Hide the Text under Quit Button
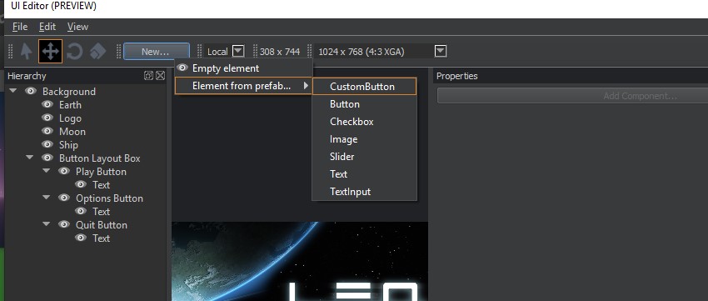Image resolution: width=708 pixels, height=301 pixels. [81, 238]
